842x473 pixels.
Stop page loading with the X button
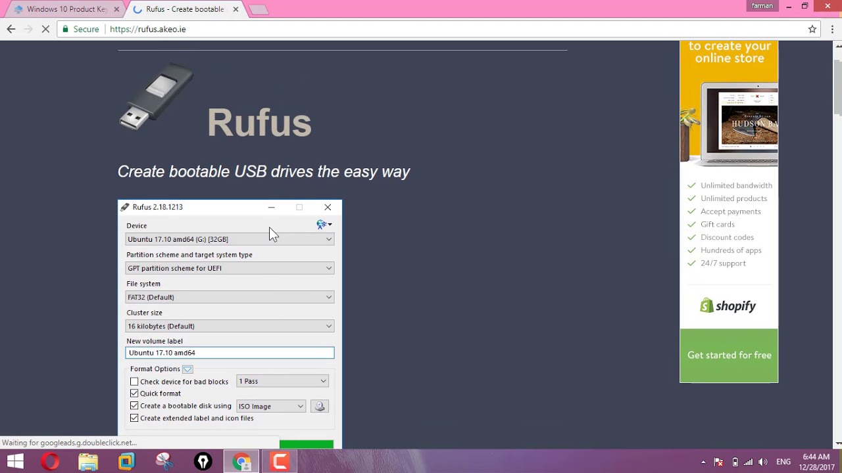[45, 29]
